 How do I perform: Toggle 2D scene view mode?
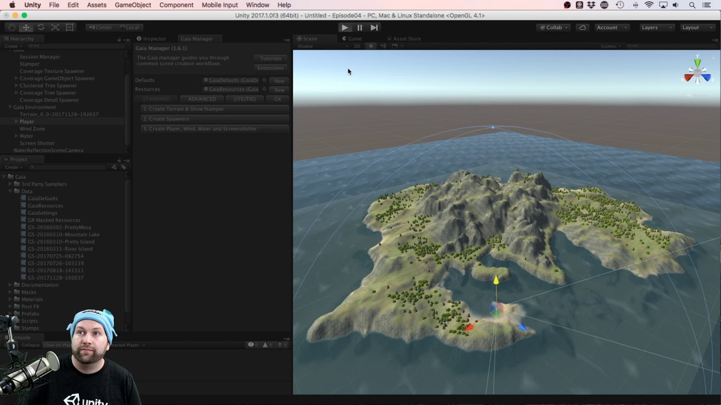point(357,46)
